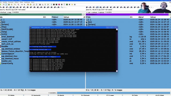Switch to left panel f:\HACSI41 tab
The width and height of the screenshot is (171, 96).
point(15,13)
